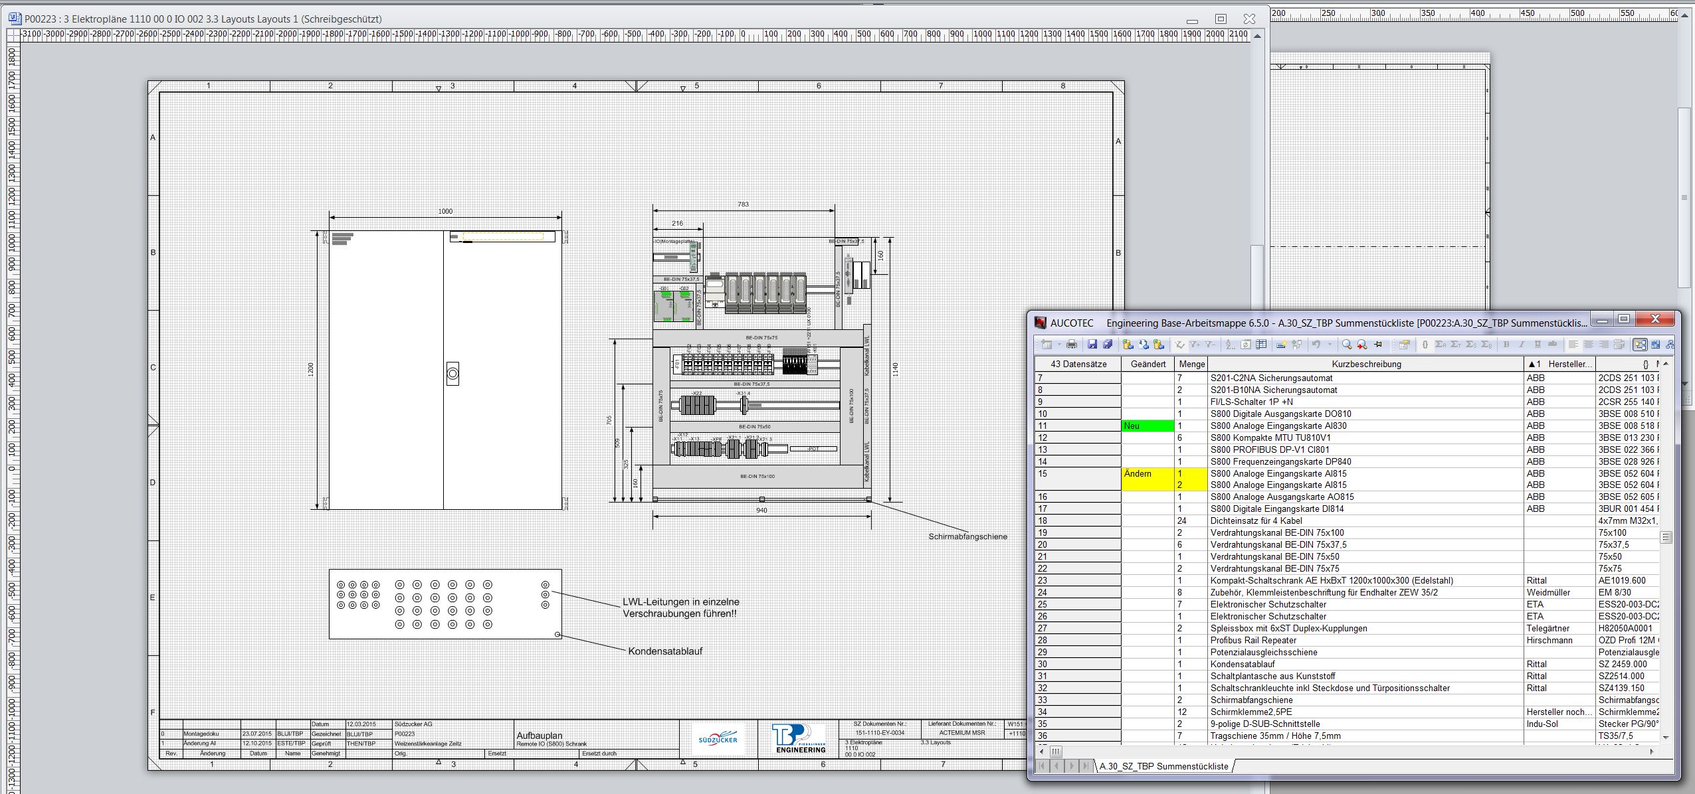Click the up arrow of drawing window scrollbar
Screen dimensions: 1695x794
coord(1256,37)
